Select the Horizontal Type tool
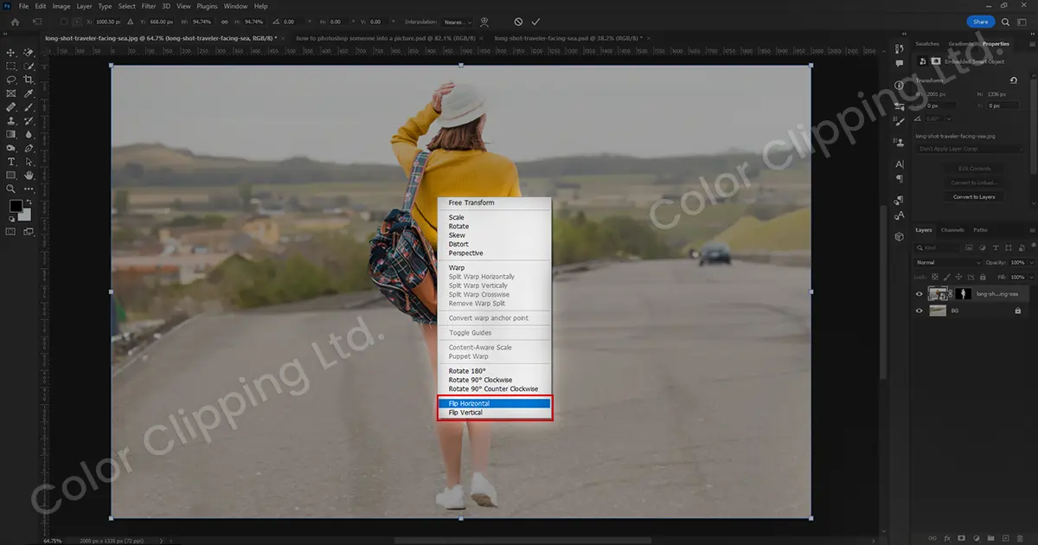Screen dimensions: 1038x545 [11, 162]
